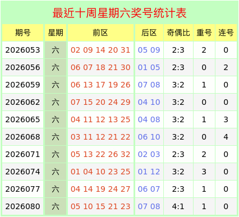Select the 重号 column header

pyautogui.click(x=204, y=33)
